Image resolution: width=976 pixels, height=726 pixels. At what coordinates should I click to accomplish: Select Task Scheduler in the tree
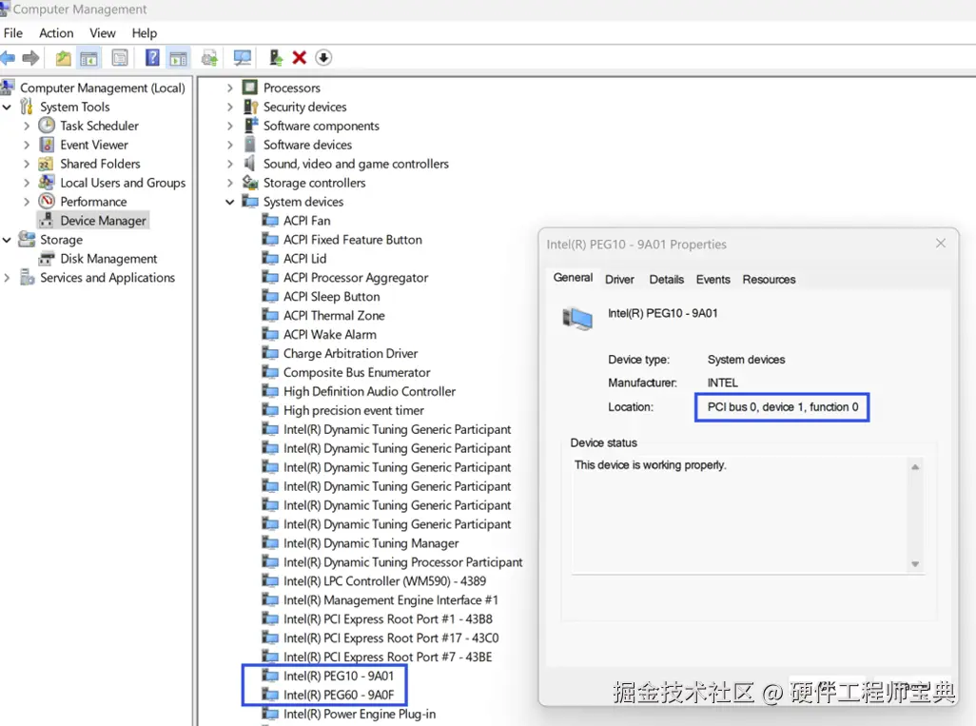point(99,126)
